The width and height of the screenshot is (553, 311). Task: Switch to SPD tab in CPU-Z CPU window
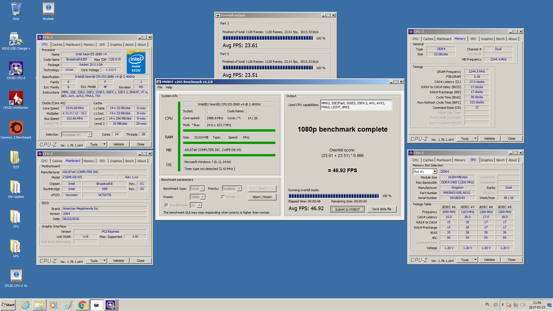(102, 45)
